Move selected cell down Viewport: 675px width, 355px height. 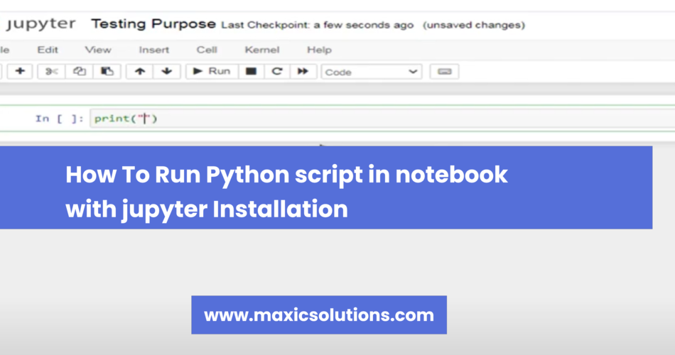pyautogui.click(x=166, y=72)
